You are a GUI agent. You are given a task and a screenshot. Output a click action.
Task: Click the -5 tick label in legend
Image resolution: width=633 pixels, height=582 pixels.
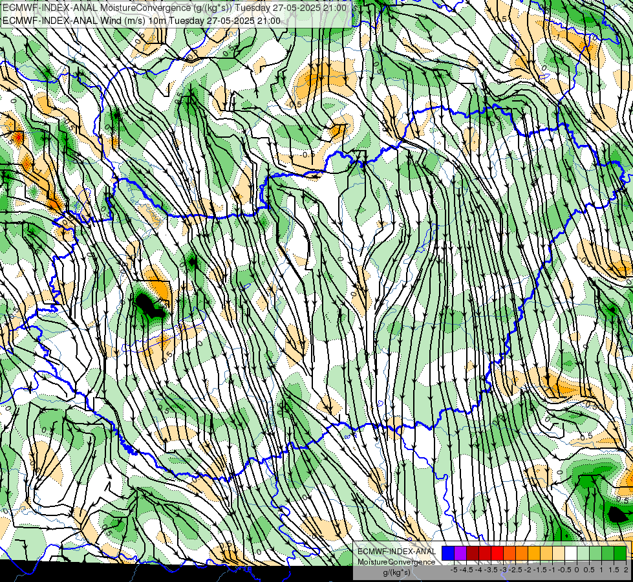[454, 570]
